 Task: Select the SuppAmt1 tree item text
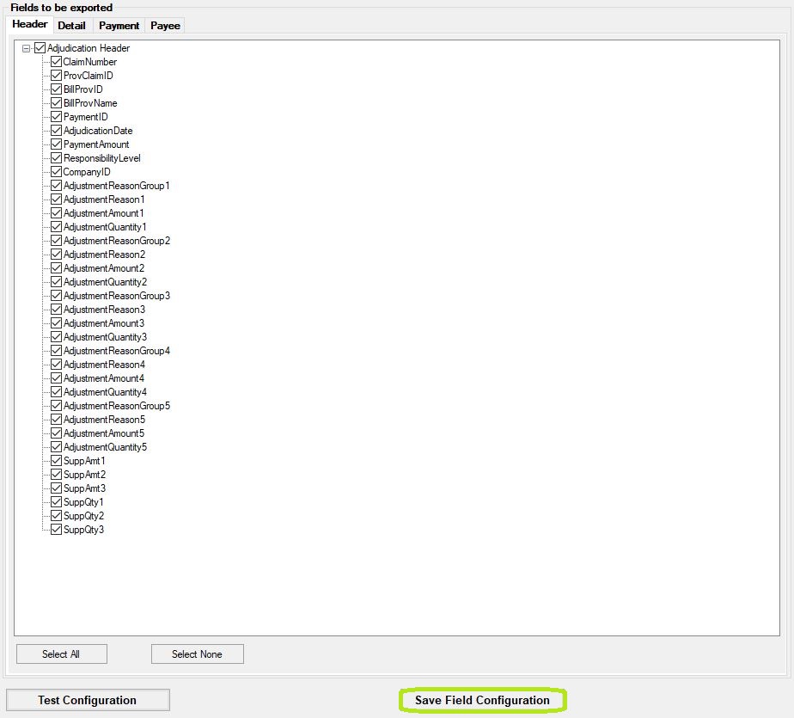(84, 461)
